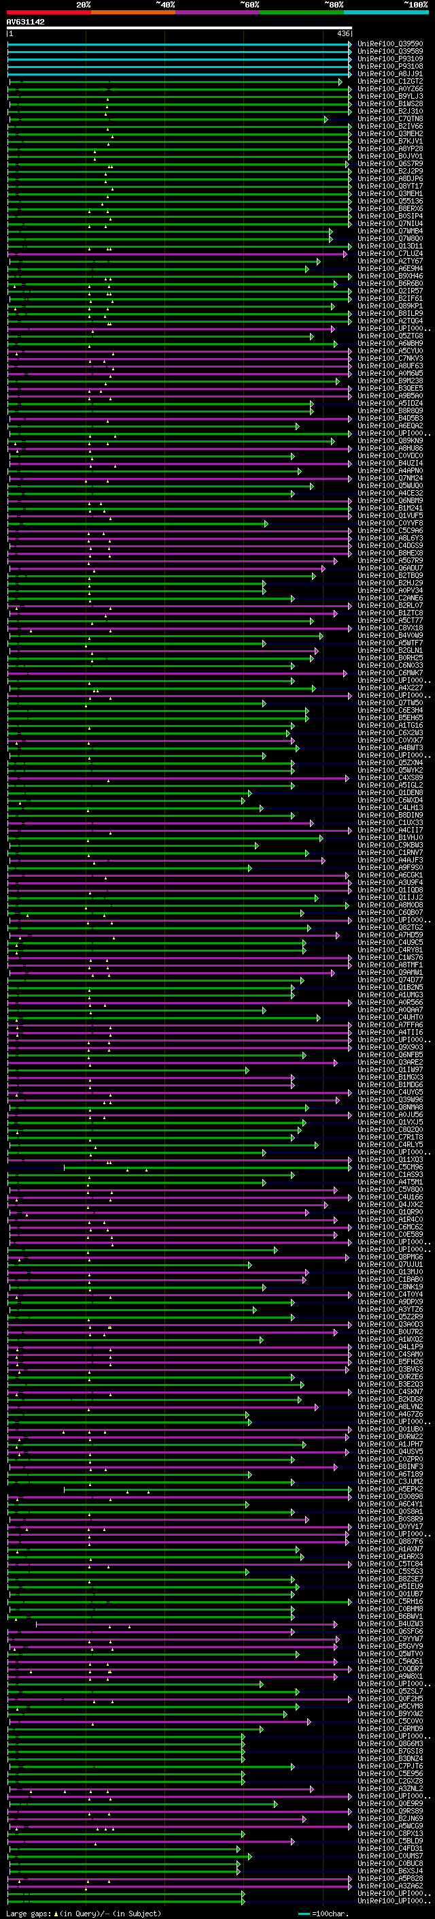The image size is (435, 1919).
Task: Select the UniRef100_A5CYU0 label
Action: point(390,351)
